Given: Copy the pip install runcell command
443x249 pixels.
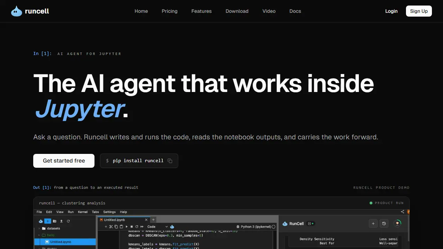Looking at the screenshot, I should pos(170,161).
